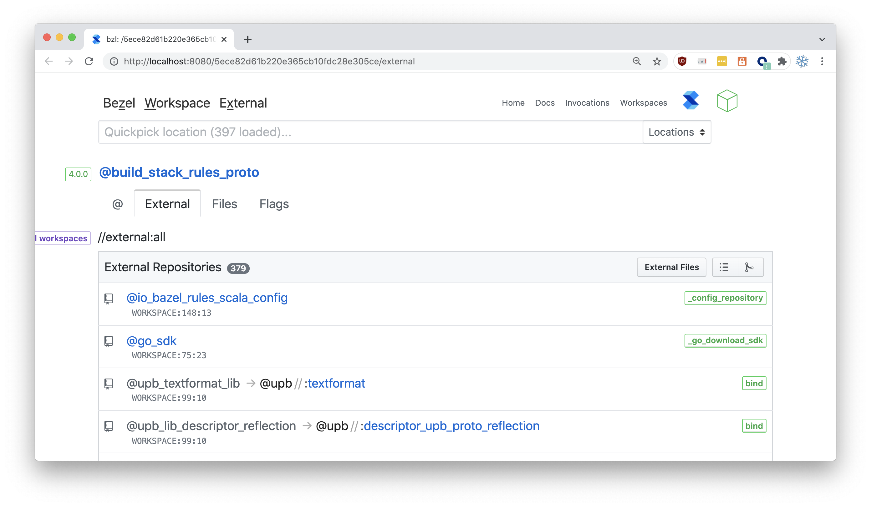Open the Docs navigation link
Screen dimensions: 871x507
point(545,103)
